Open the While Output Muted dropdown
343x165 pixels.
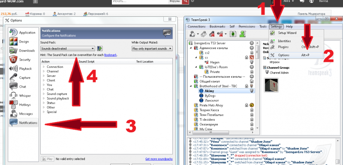pos(152,49)
